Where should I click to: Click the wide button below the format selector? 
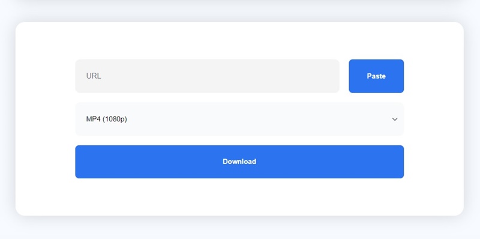coord(239,162)
